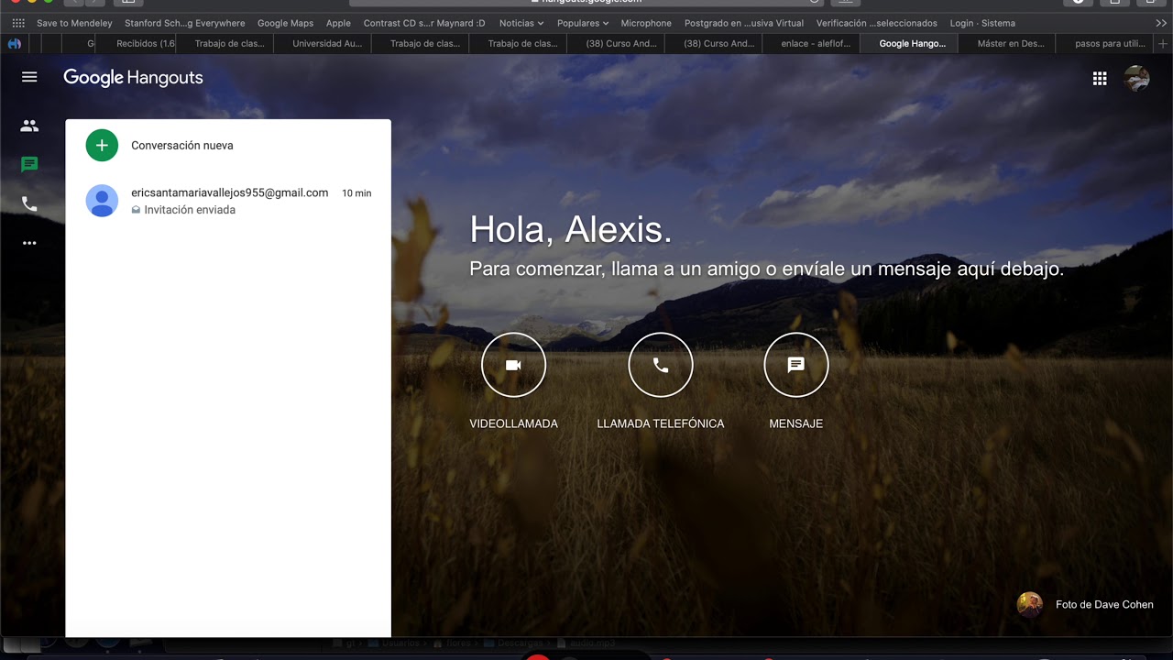This screenshot has height=660, width=1173.
Task: Switch to the enlace - aleflof... tab
Action: coord(811,43)
